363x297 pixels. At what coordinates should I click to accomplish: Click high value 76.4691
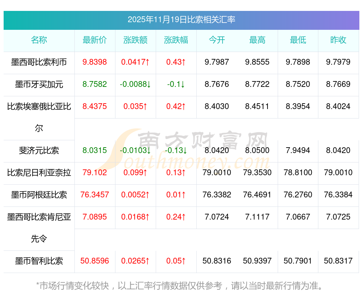pyautogui.click(x=257, y=195)
